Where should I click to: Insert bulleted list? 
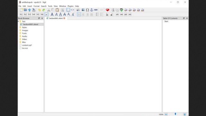[x=97, y=15]
